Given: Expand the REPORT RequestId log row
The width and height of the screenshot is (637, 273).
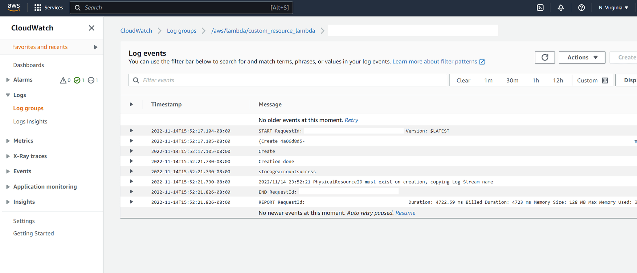Looking at the screenshot, I should [131, 202].
